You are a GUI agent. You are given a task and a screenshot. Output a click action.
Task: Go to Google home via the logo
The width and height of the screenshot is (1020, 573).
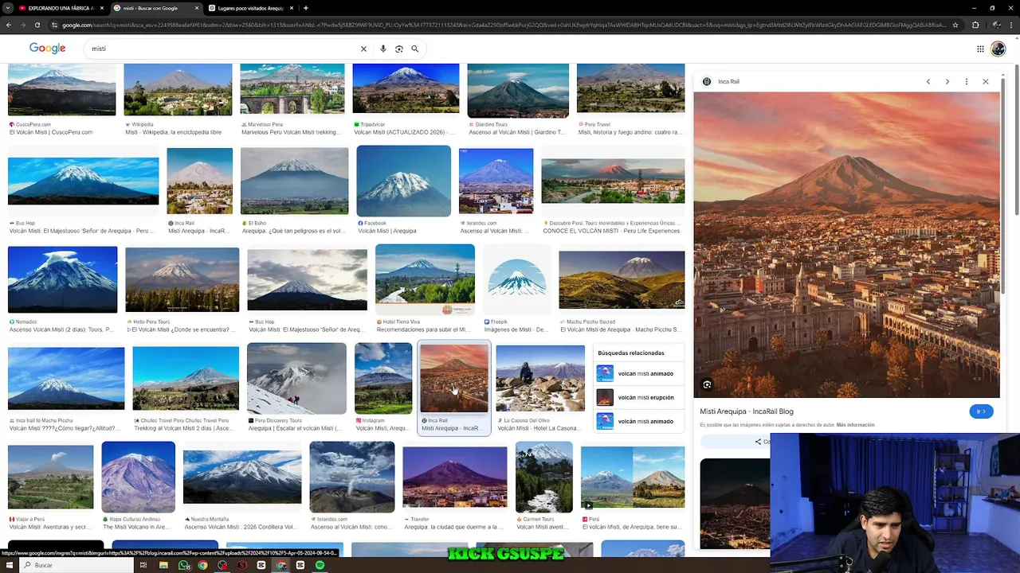coord(48,49)
